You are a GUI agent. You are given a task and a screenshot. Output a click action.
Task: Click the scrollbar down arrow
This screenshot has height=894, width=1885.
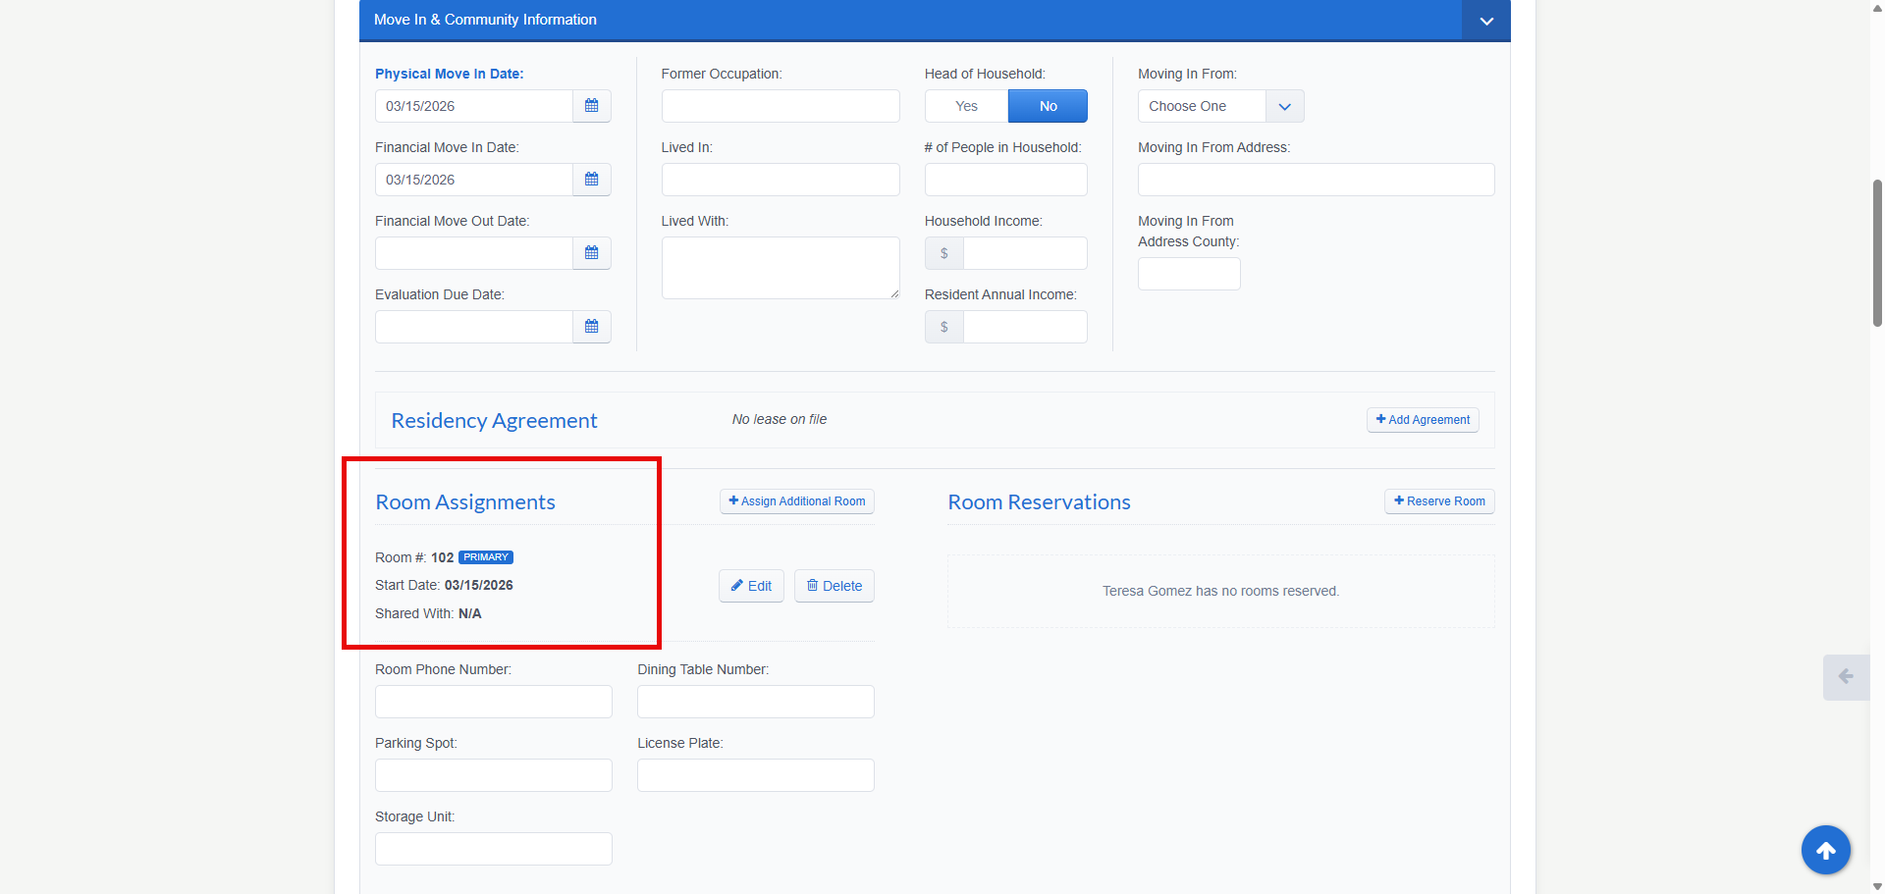click(x=1877, y=886)
